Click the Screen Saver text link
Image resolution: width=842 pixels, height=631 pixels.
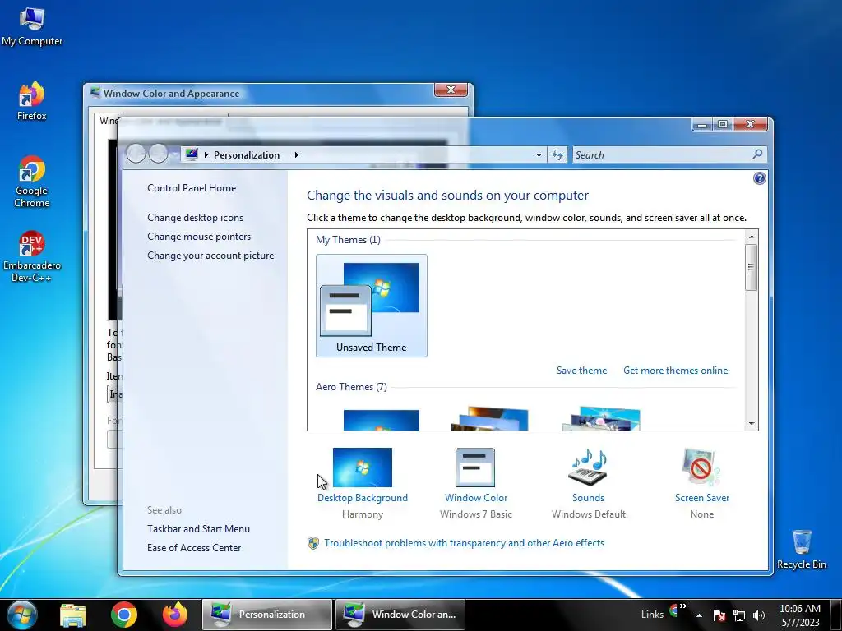click(x=702, y=497)
